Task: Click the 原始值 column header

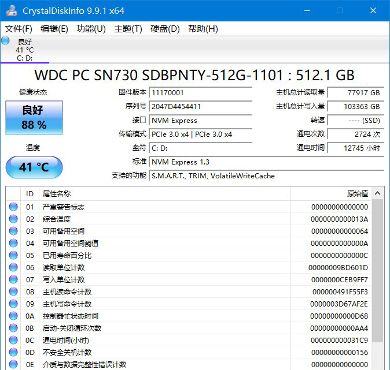Action: point(330,193)
